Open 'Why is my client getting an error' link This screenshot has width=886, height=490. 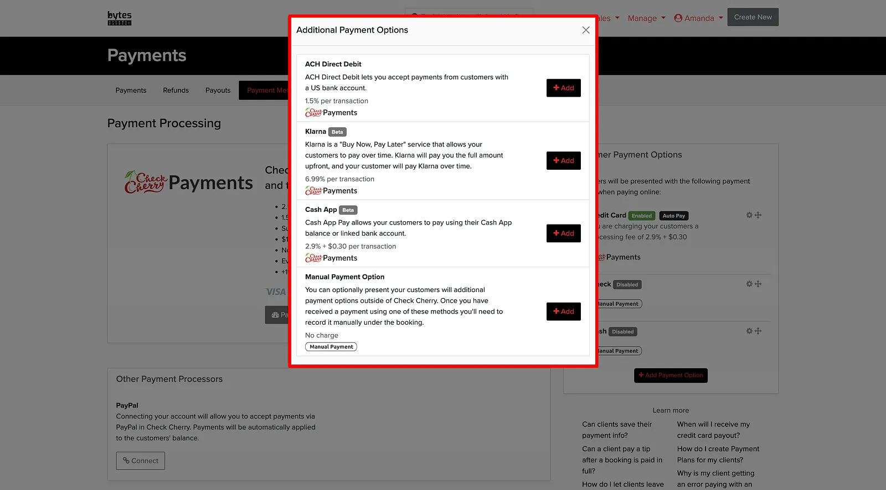point(716,478)
